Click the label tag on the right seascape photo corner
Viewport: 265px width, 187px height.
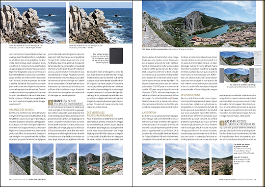(x=72, y=42)
